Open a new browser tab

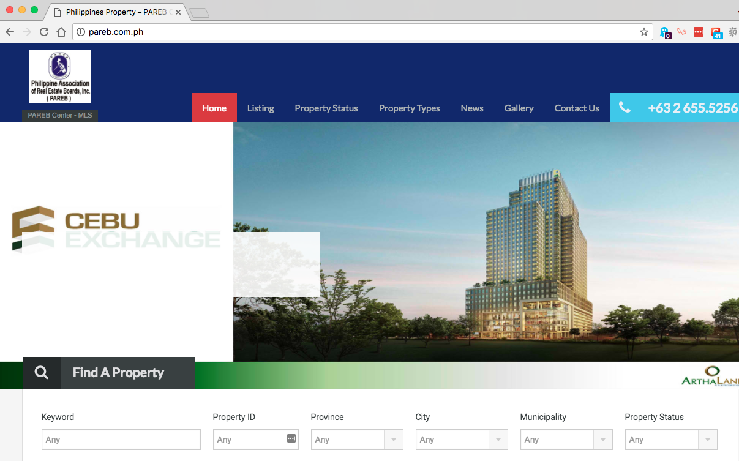click(x=199, y=12)
